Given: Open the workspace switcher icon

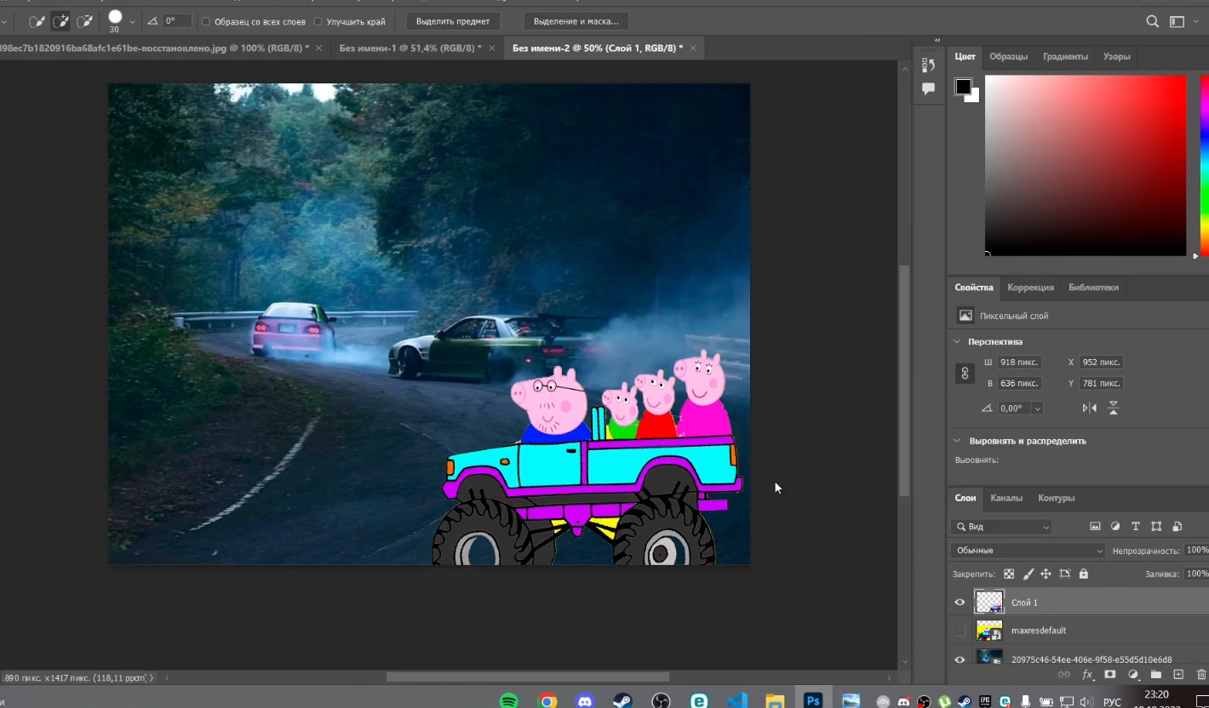Looking at the screenshot, I should coord(1177,21).
